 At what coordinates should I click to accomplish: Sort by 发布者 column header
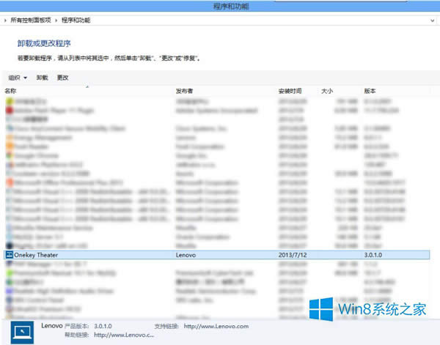coord(184,91)
